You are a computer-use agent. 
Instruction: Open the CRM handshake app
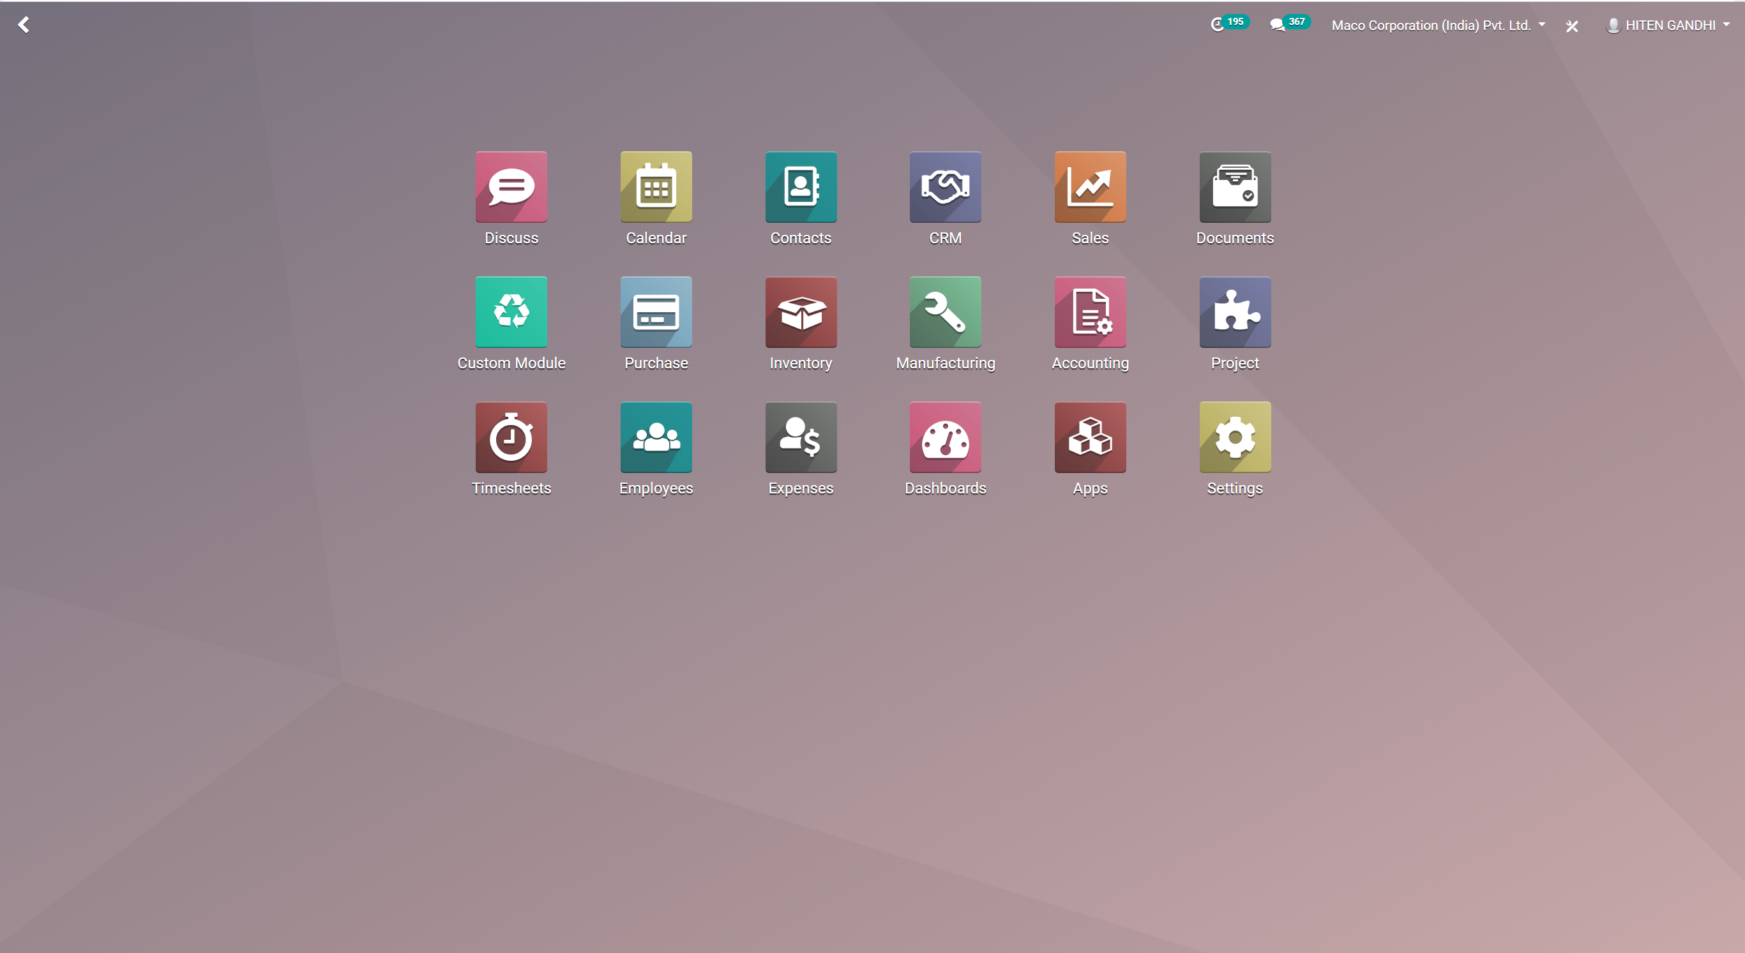[x=945, y=187]
